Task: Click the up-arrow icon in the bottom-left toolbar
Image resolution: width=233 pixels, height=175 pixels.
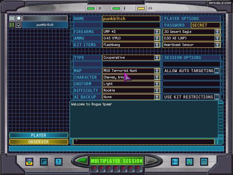Action: coord(58,161)
